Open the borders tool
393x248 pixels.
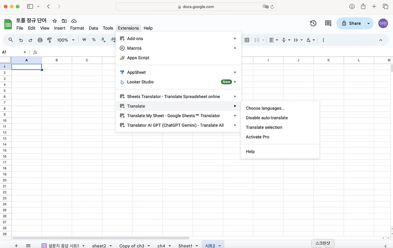(x=247, y=40)
